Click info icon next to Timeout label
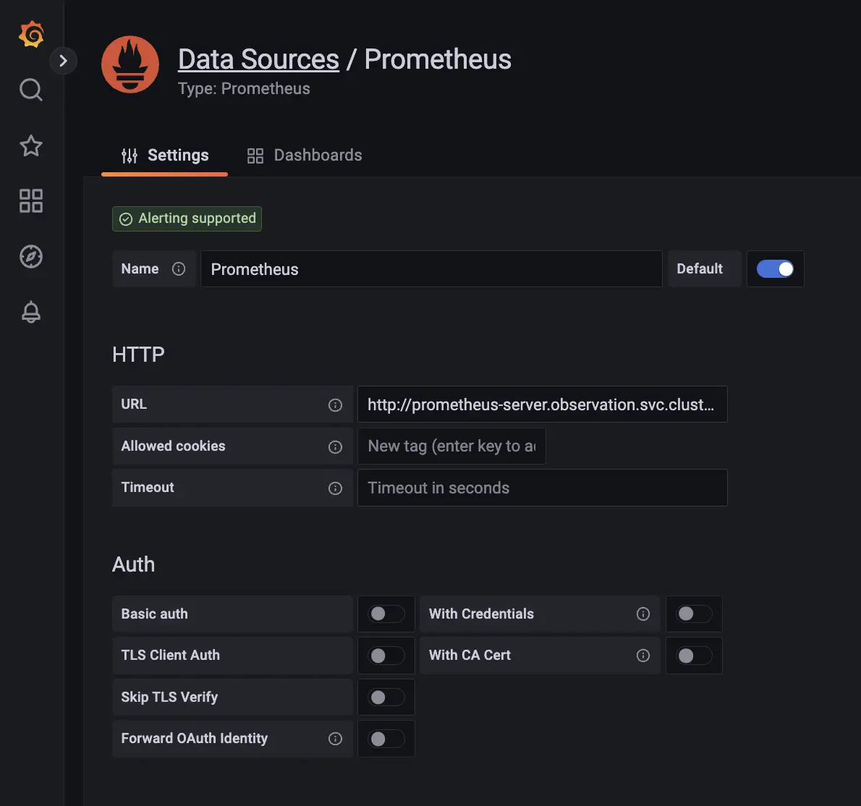Image resolution: width=861 pixels, height=806 pixels. (335, 488)
